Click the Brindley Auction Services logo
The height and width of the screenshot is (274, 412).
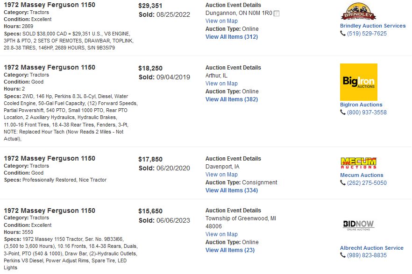coord(358,12)
